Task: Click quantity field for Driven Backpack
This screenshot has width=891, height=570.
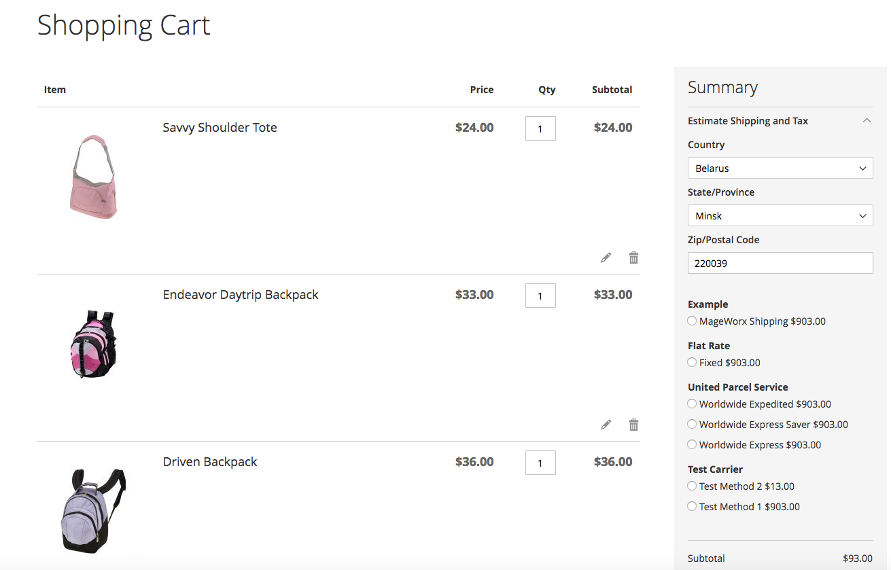Action: tap(540, 463)
